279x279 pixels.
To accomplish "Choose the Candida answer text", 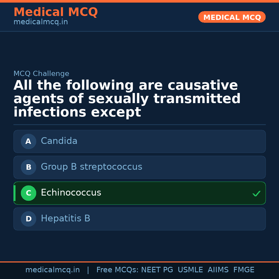I will [59, 141].
